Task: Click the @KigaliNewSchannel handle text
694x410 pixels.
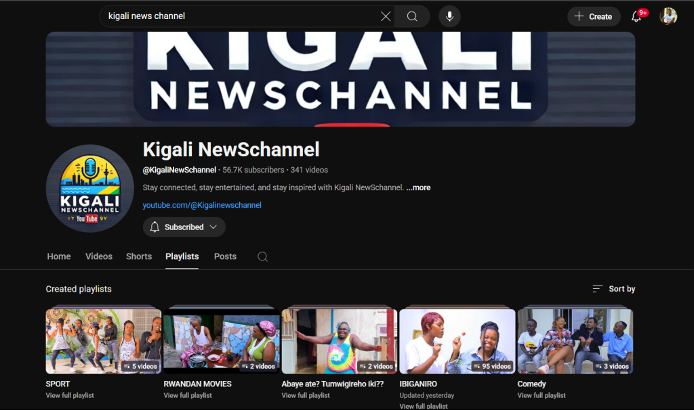Action: click(x=179, y=170)
